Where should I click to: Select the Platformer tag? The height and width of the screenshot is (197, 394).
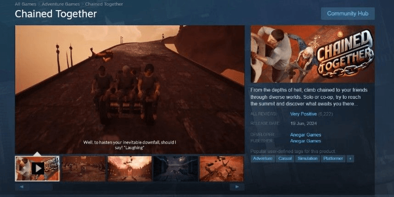[x=333, y=158]
